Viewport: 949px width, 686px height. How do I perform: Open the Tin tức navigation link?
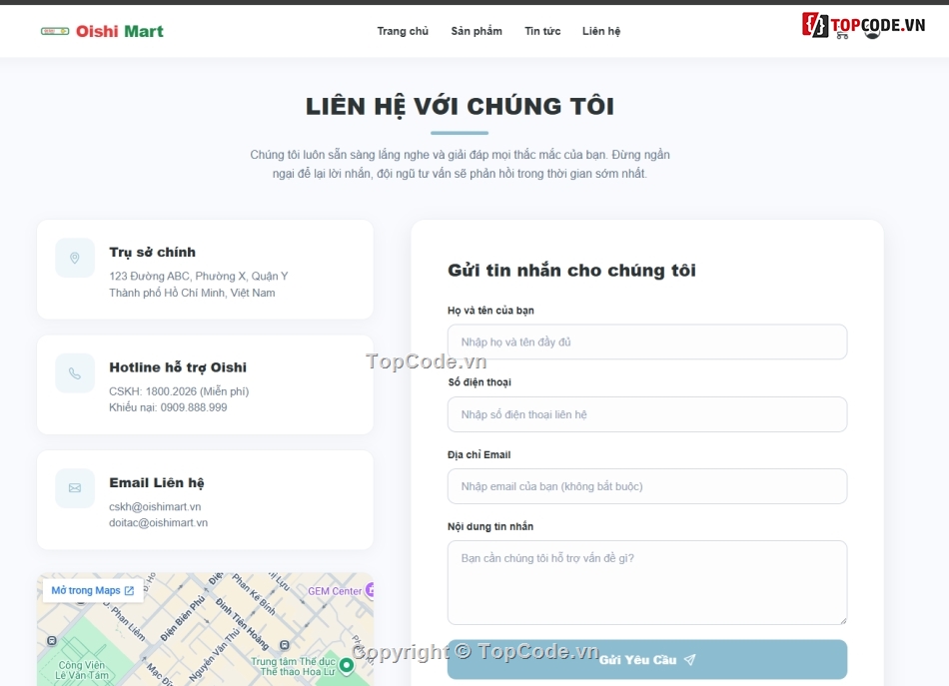pyautogui.click(x=542, y=31)
